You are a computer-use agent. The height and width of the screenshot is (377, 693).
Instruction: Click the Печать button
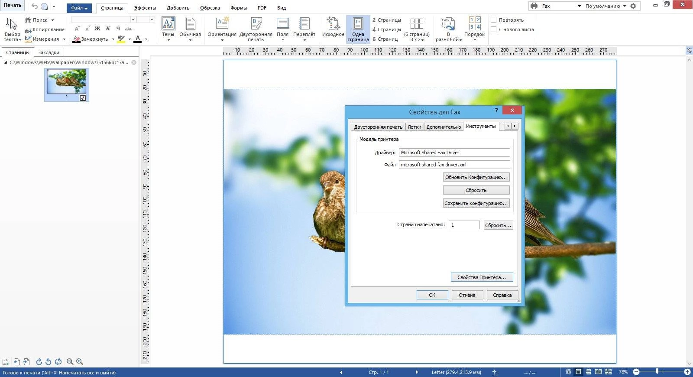click(x=13, y=5)
